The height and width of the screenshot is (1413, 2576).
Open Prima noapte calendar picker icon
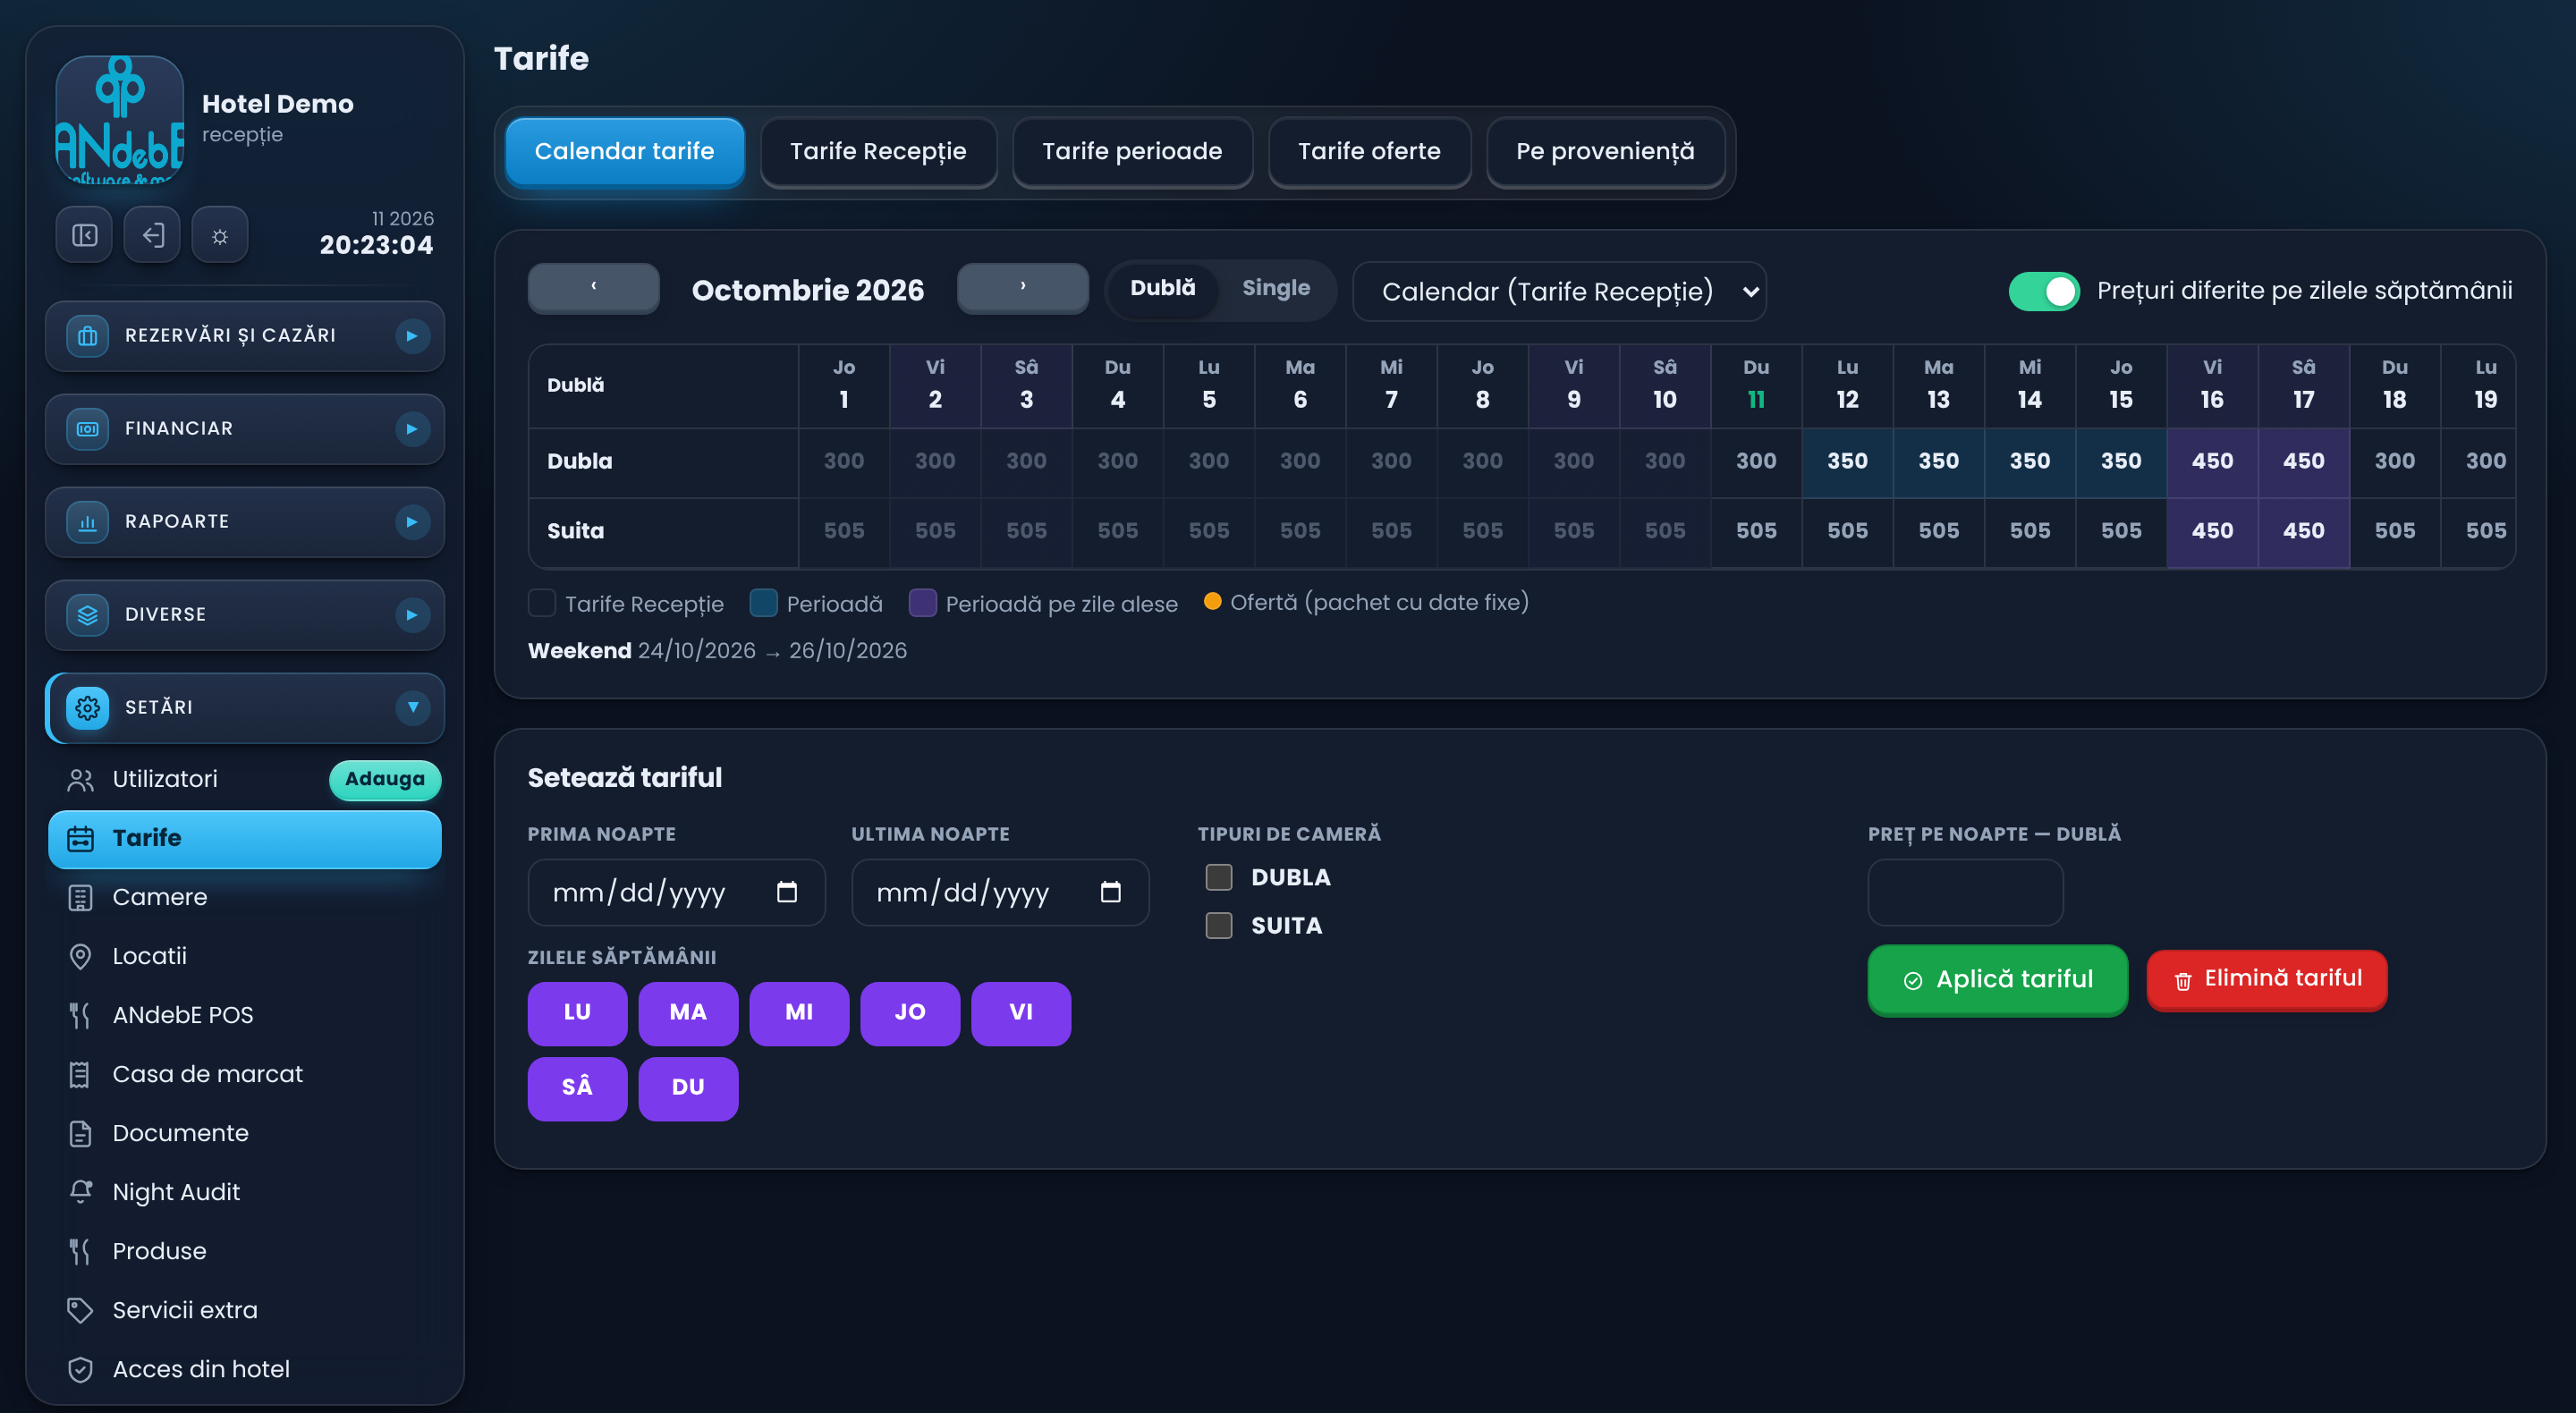point(787,892)
